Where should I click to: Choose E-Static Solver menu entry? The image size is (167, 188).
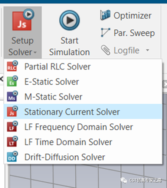coord(83,82)
